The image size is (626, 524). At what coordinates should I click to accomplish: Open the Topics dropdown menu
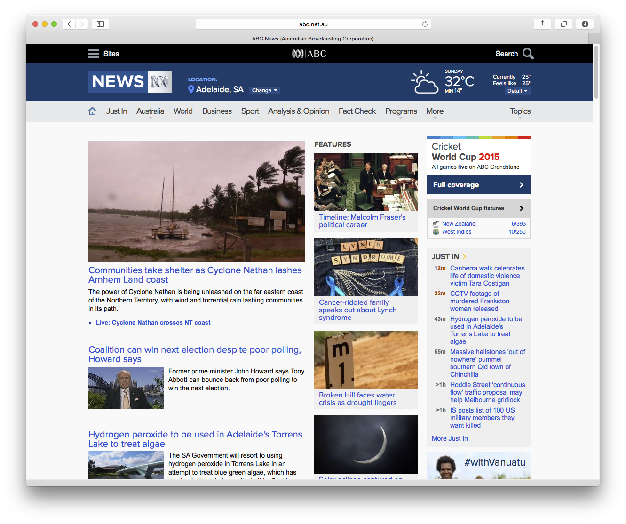[x=520, y=111]
